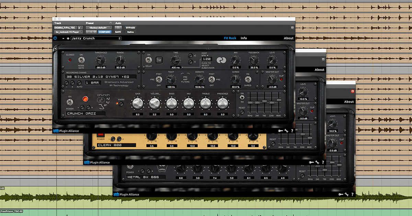
Task: Open the Host BPM dropdown arrow
Action: [x=207, y=55]
